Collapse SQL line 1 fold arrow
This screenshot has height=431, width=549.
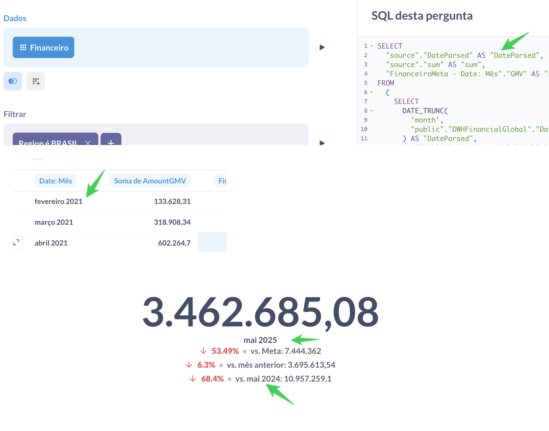point(372,46)
